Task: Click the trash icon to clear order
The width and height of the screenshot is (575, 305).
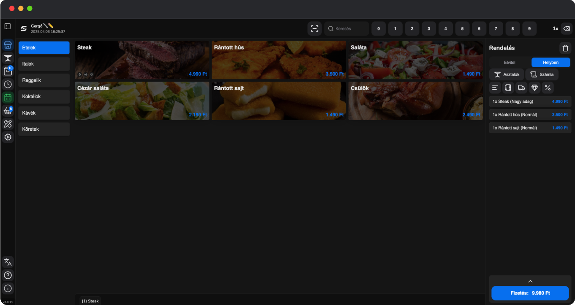Action: point(565,48)
